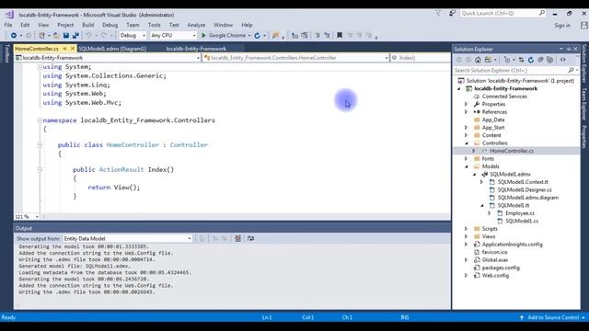The width and height of the screenshot is (589, 331).
Task: Click the notifications flag icon in title bar
Action: click(x=438, y=13)
